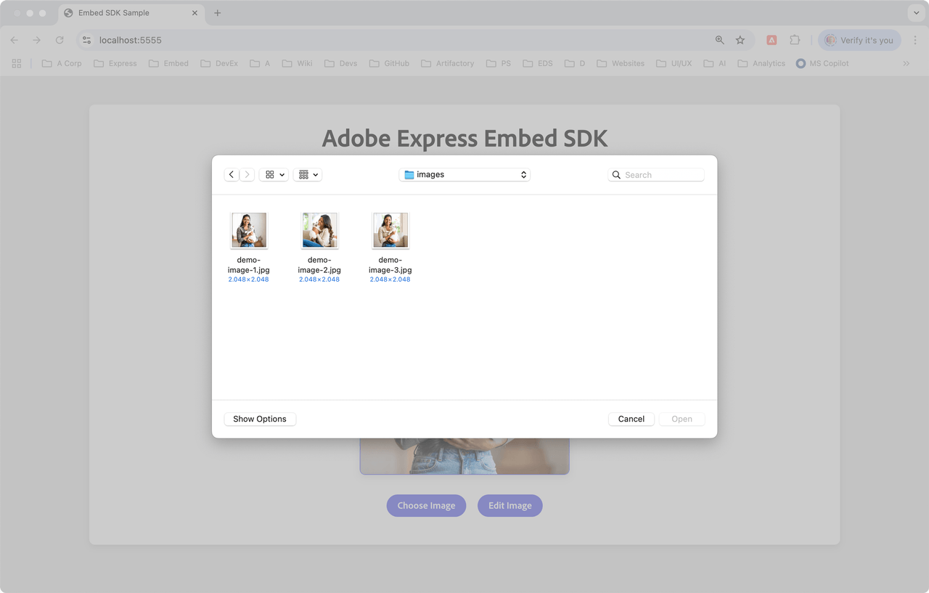Bookmark this page with the star icon
The image size is (929, 593).
[740, 41]
